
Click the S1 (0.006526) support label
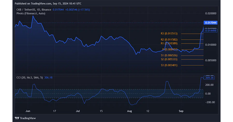(x=169, y=55)
